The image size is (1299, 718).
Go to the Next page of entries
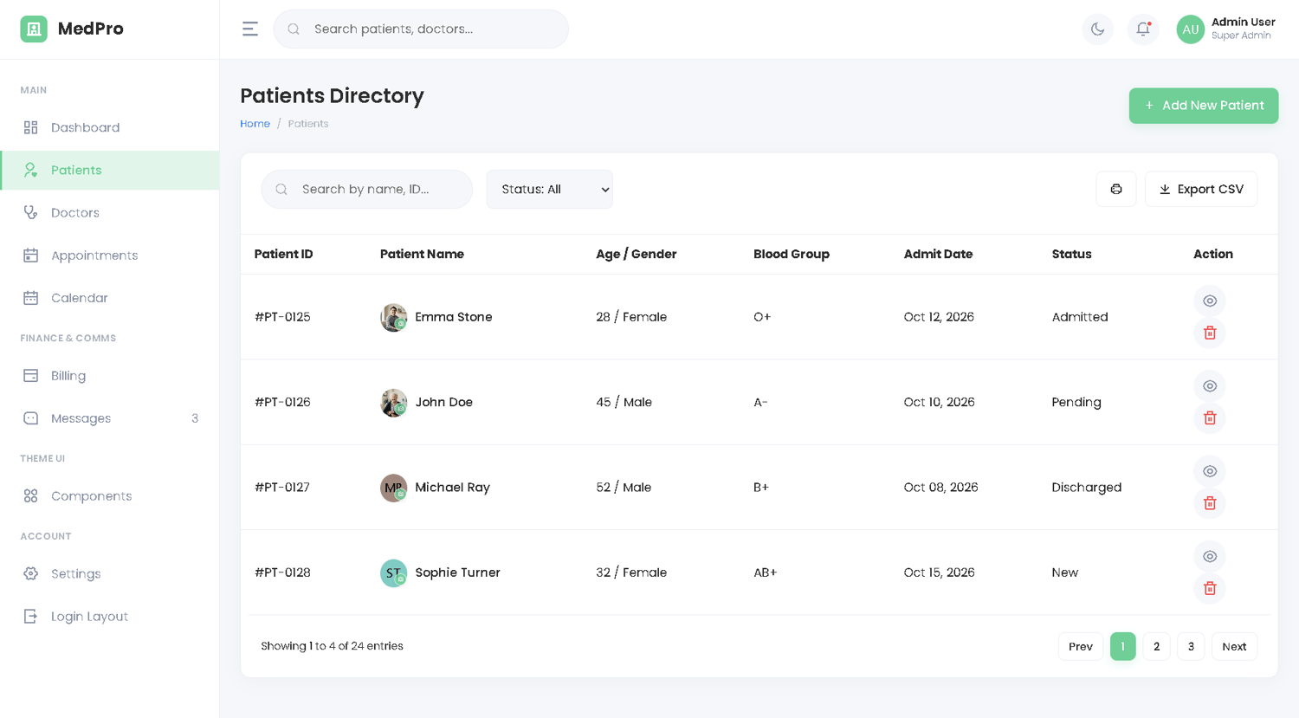point(1234,646)
